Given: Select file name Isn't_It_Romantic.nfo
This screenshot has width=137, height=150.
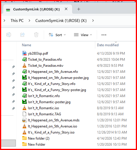Looking at the screenshot, I should (x=44, y=96).
